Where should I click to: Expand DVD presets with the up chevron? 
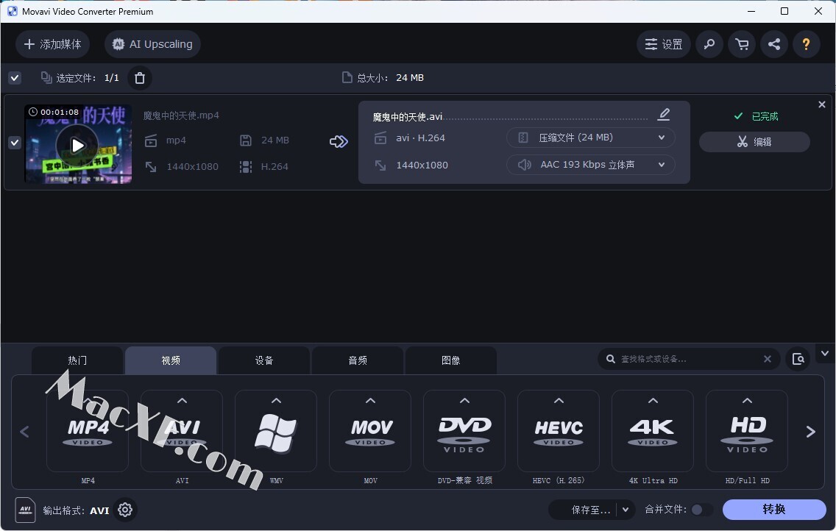pos(464,401)
